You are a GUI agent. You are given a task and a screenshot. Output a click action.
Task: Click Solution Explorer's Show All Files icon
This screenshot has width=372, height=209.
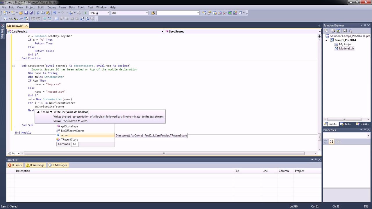333,31
